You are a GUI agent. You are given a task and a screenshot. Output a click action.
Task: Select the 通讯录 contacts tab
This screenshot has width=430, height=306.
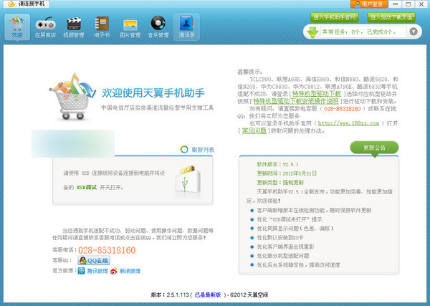point(187,27)
